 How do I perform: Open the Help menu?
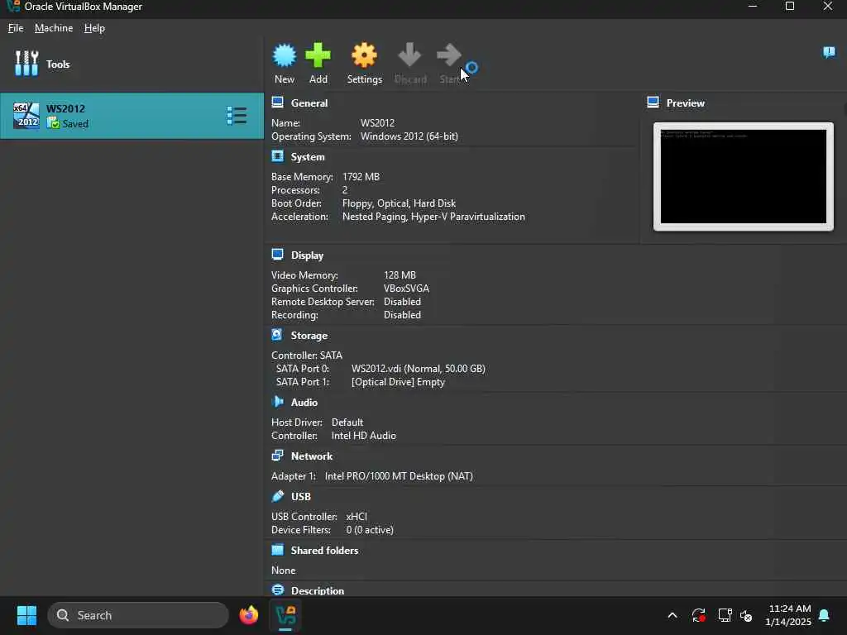(94, 28)
